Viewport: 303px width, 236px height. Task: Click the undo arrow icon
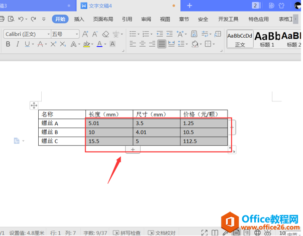pyautogui.click(x=21, y=19)
